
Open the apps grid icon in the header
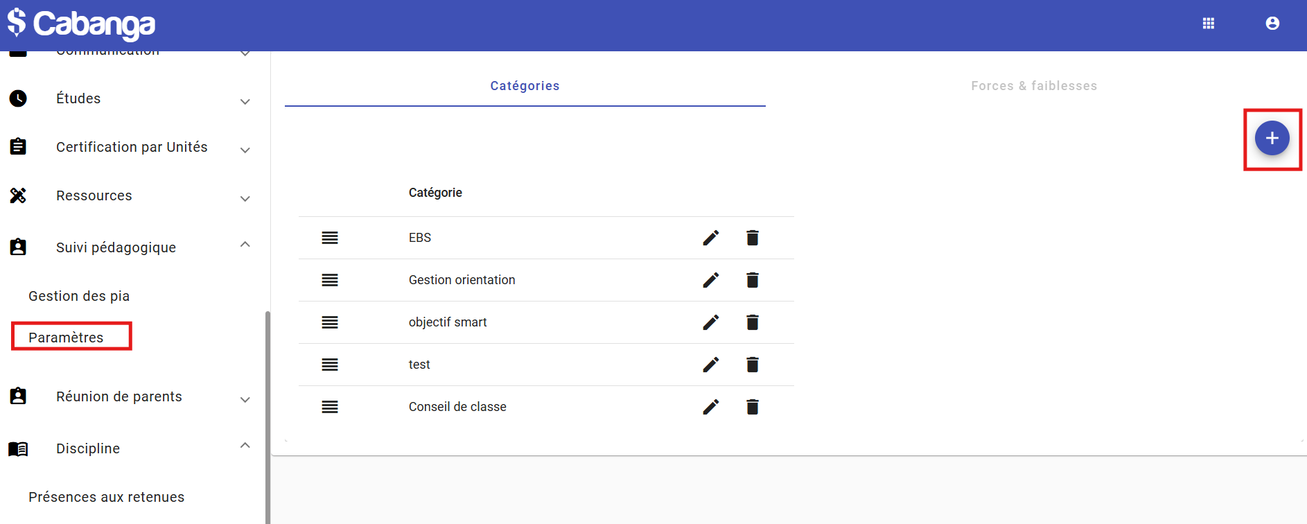[x=1209, y=24]
